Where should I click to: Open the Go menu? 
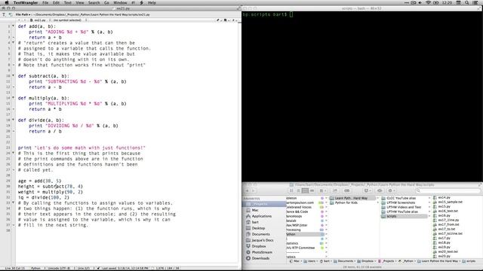click(106, 2)
